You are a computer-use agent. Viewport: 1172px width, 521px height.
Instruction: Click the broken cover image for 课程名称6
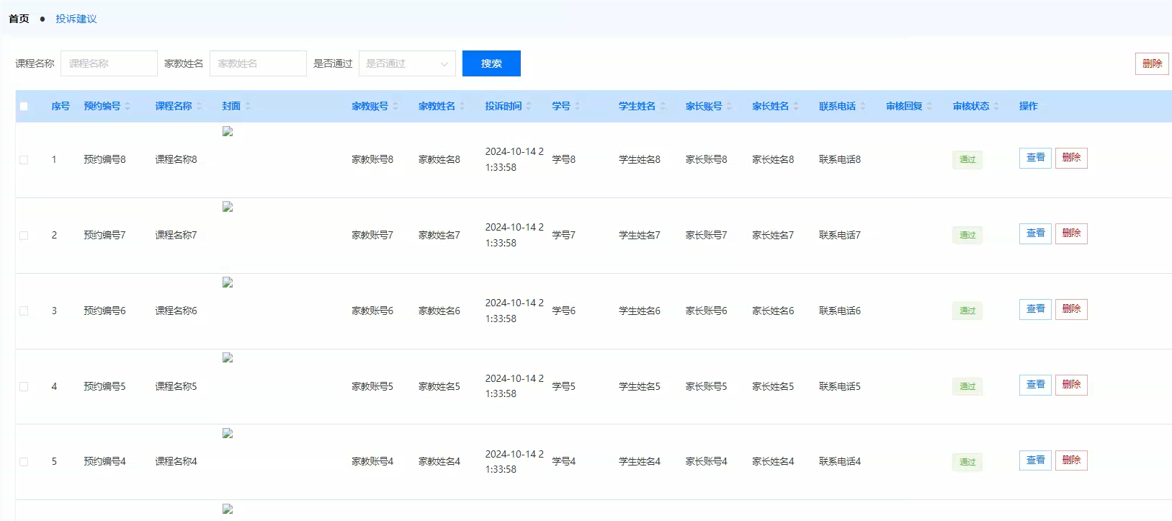[228, 282]
